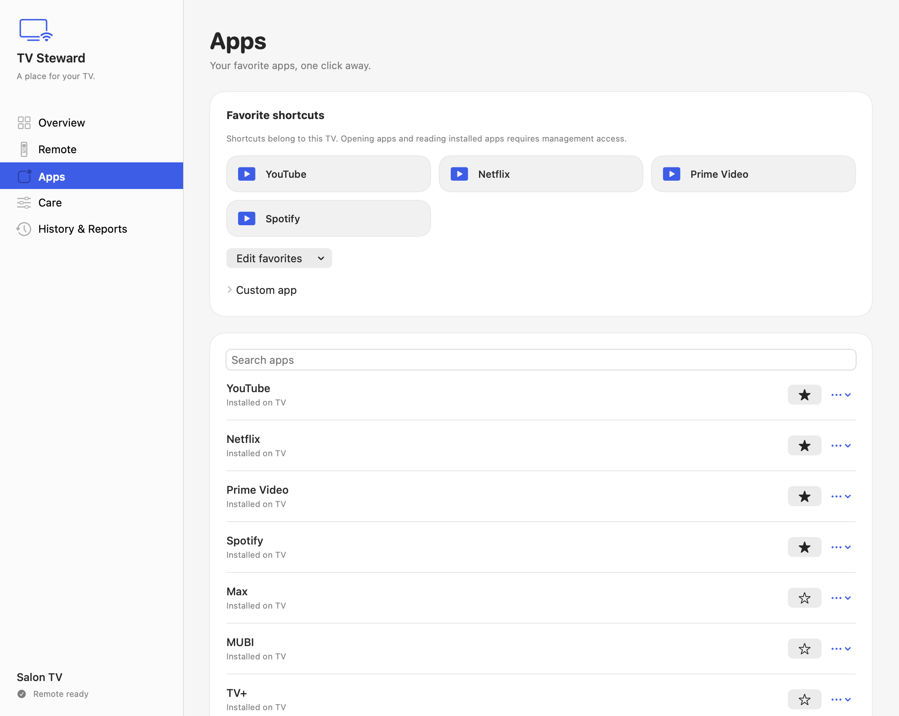
Task: Unfavorite Spotify with its star
Action: point(805,547)
